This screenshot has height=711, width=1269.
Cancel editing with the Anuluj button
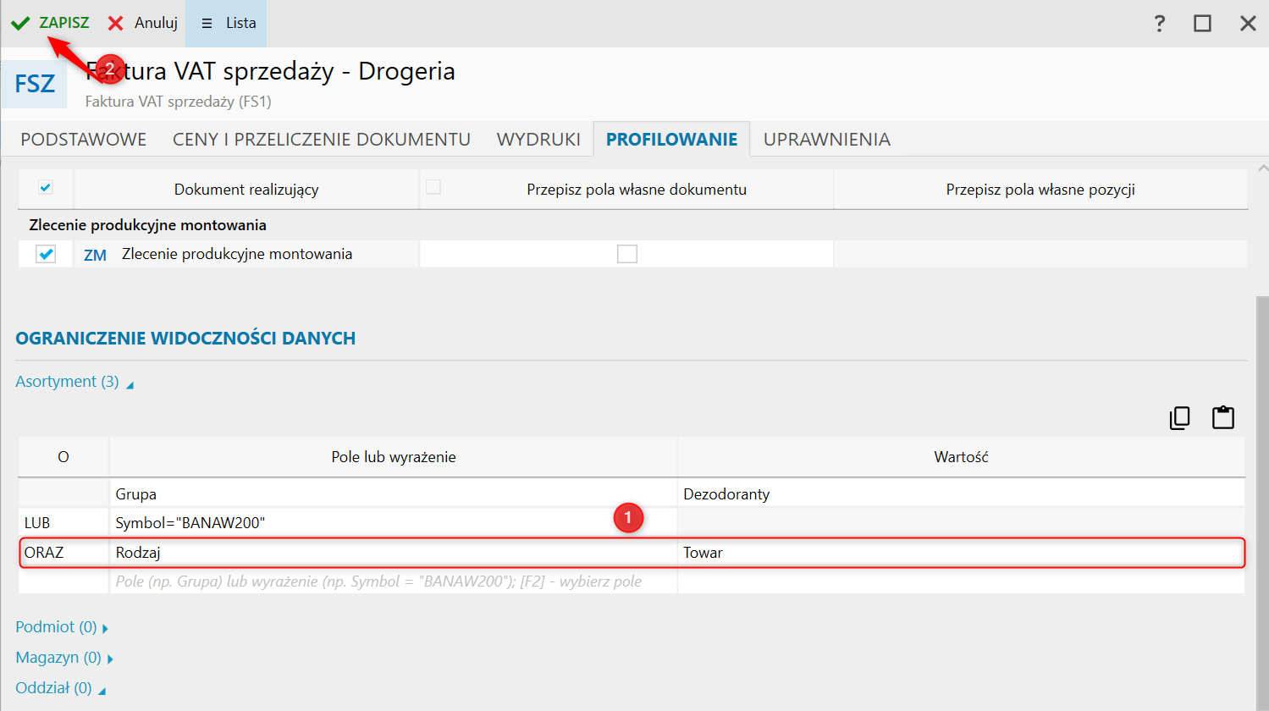tap(156, 24)
